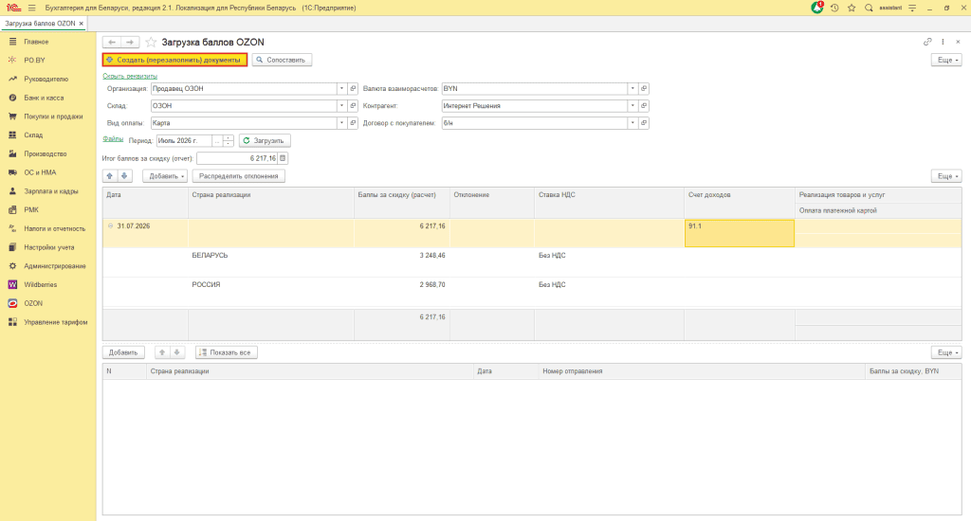Open the OZON sidebar section
The image size is (971, 521).
(x=33, y=303)
